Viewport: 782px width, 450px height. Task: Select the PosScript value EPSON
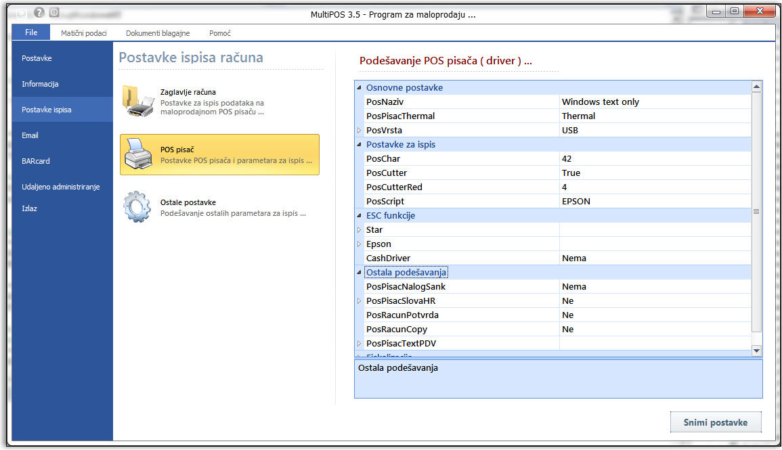[x=655, y=202]
